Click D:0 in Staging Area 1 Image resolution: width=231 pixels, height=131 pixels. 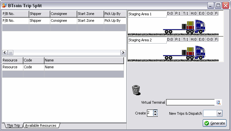(x=170, y=13)
